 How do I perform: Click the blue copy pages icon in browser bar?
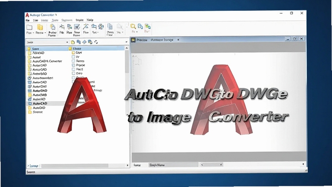[x=78, y=42]
